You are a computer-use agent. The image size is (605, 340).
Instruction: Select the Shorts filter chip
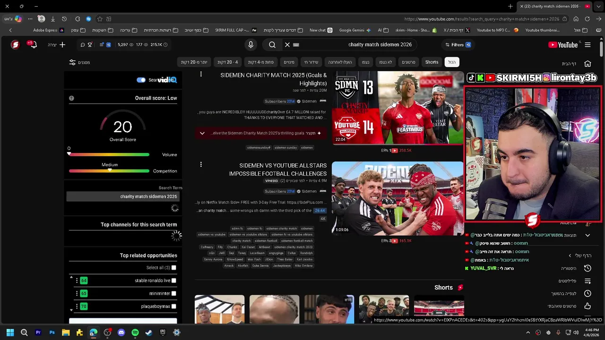pyautogui.click(x=432, y=62)
